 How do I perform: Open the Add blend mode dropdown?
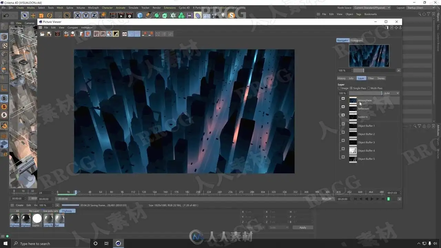[391, 93]
